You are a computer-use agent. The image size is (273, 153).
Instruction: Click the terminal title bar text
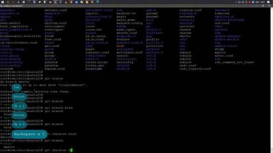[x=13, y=6]
